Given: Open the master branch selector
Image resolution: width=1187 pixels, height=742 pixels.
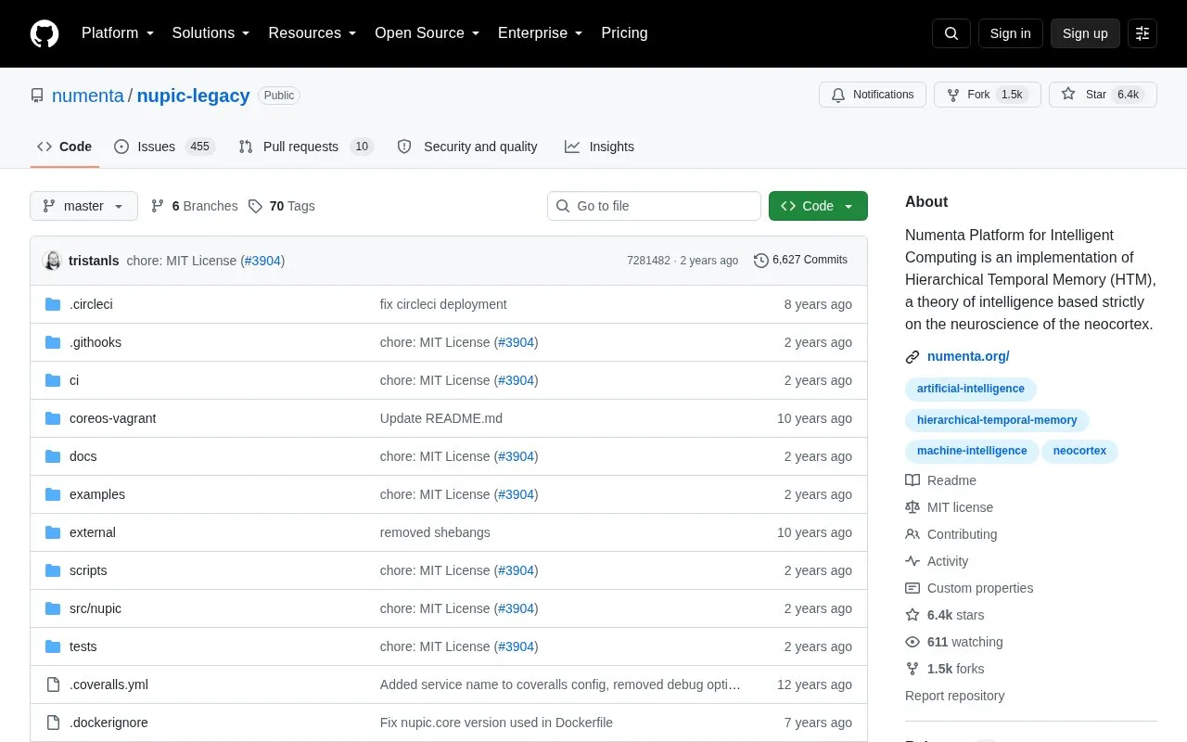Looking at the screenshot, I should point(83,206).
